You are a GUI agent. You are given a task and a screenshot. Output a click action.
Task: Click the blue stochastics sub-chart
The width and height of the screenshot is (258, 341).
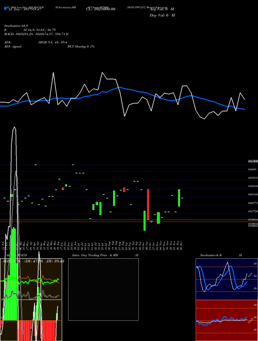click(x=227, y=279)
